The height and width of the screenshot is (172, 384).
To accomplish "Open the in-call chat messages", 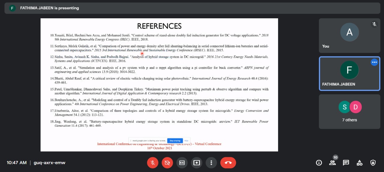I will pyautogui.click(x=346, y=163).
